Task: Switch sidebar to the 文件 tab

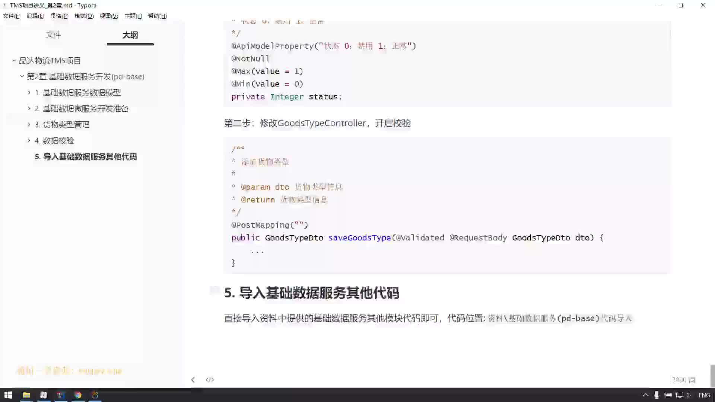Action: coord(53,35)
